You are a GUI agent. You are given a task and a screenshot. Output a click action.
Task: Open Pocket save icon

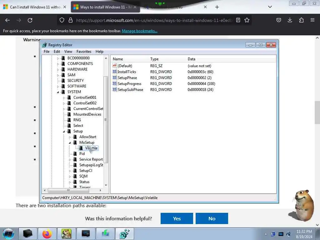tap(278, 20)
